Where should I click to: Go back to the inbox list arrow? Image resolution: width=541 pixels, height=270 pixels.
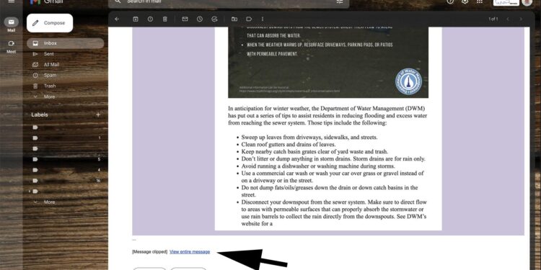pos(117,19)
